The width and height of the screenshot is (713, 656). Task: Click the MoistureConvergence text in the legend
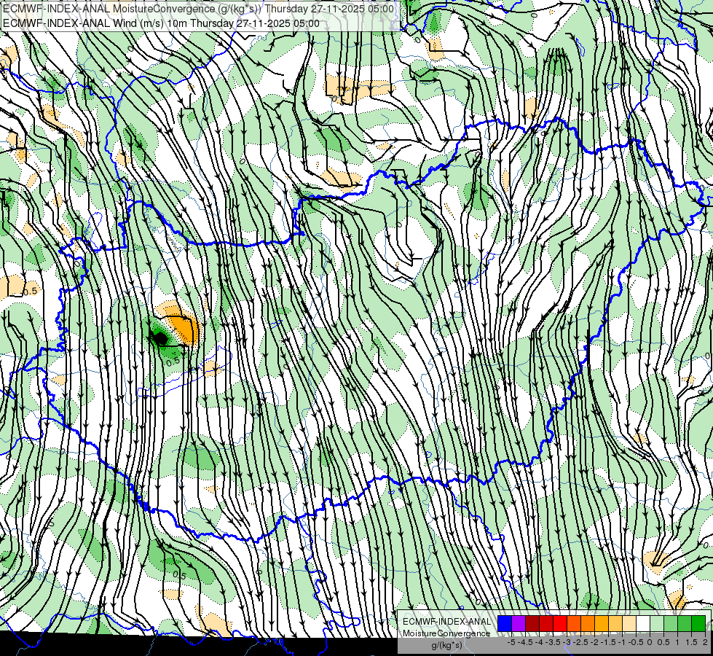click(447, 633)
